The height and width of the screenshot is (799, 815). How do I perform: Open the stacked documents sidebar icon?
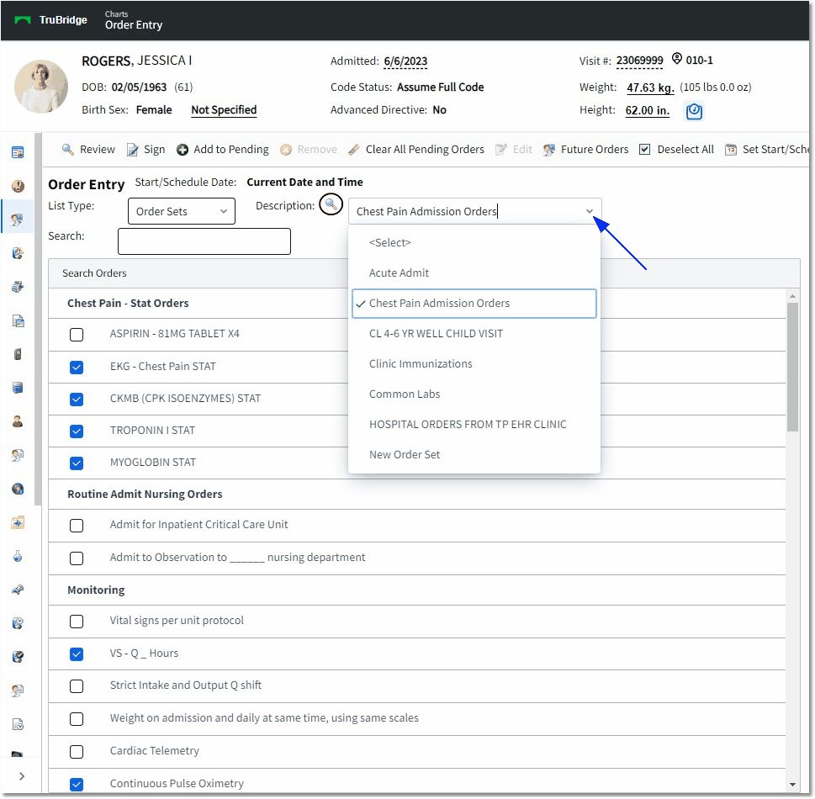click(x=18, y=320)
